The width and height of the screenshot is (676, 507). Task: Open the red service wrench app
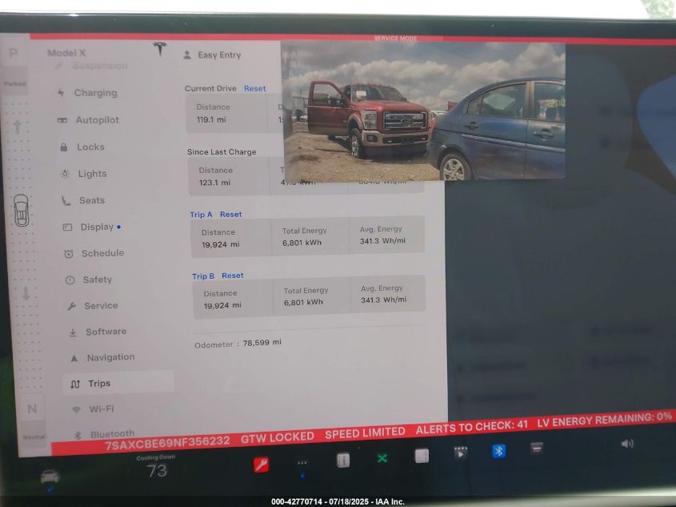point(261,464)
